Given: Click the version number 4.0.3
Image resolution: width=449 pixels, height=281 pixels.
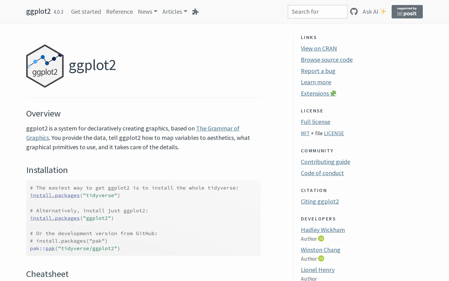Looking at the screenshot, I should [x=58, y=12].
